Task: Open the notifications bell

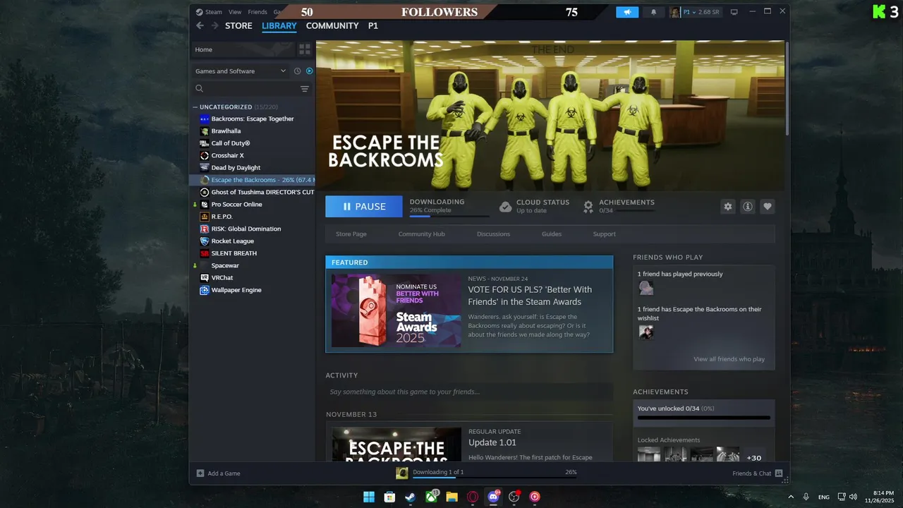Action: (x=653, y=12)
